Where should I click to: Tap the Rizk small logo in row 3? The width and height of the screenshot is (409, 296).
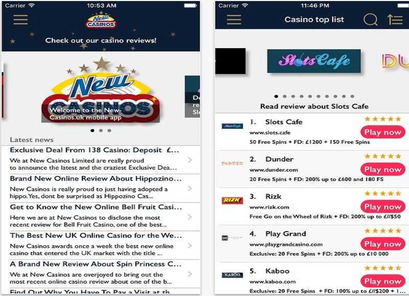pos(232,200)
